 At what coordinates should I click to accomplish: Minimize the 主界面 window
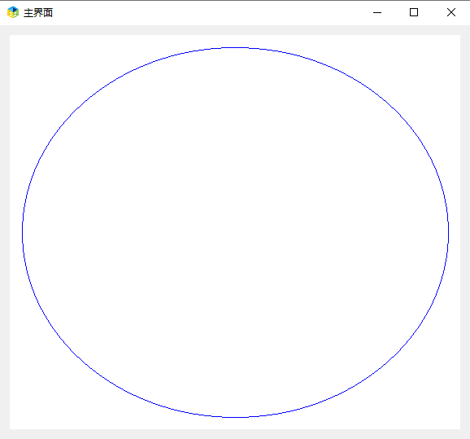pyautogui.click(x=377, y=12)
